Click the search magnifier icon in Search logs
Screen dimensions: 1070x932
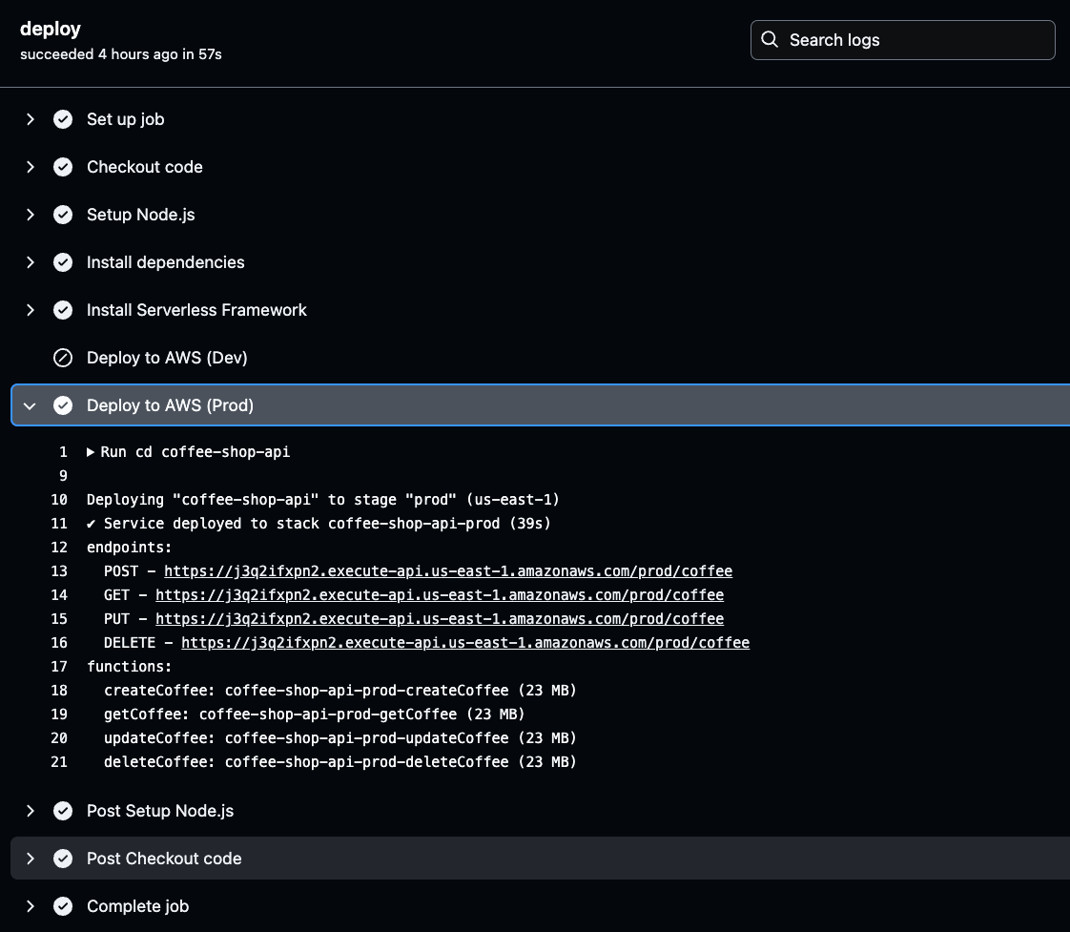pyautogui.click(x=769, y=40)
